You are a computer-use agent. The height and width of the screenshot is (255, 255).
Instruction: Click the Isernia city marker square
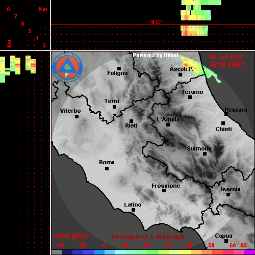(228, 194)
